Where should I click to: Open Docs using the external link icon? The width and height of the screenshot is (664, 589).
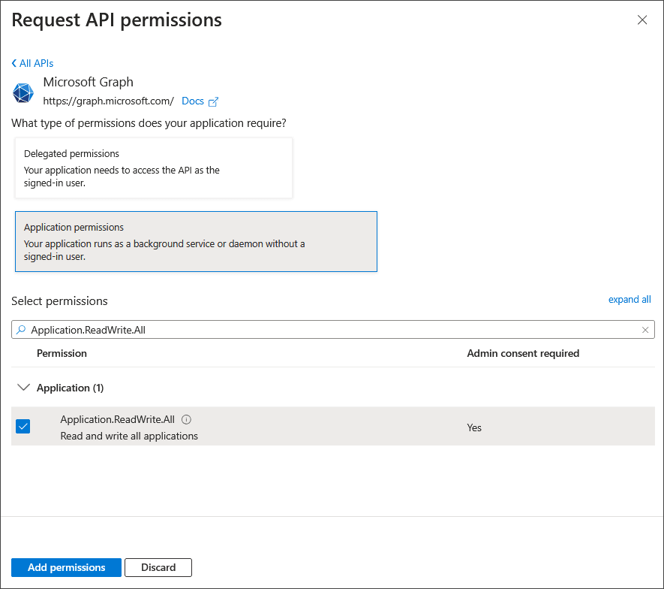213,101
